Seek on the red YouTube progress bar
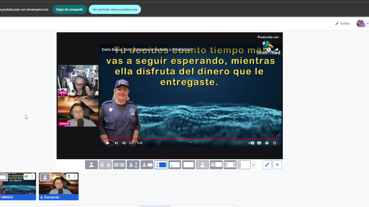The image size is (369, 207). tap(191, 139)
